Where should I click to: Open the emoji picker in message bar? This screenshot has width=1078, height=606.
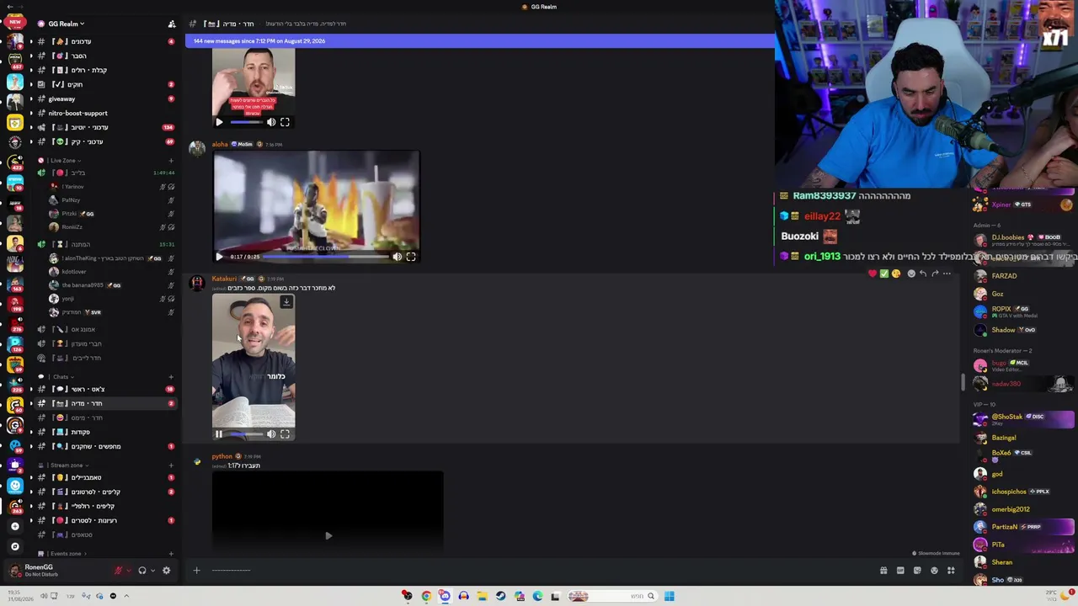pyautogui.click(x=934, y=571)
